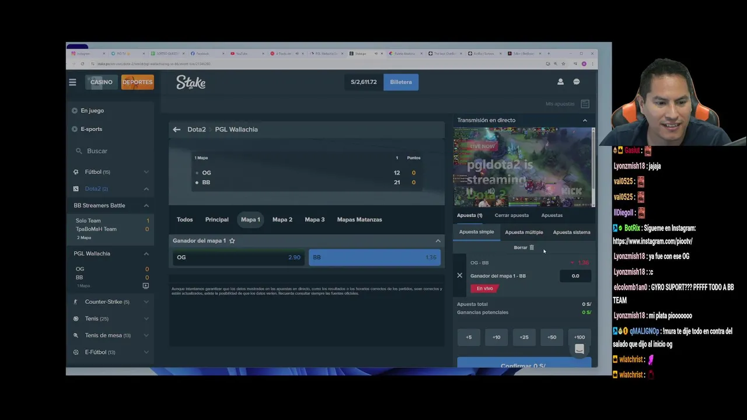Select the Mapa 2 tab
The image size is (747, 420).
(x=282, y=220)
